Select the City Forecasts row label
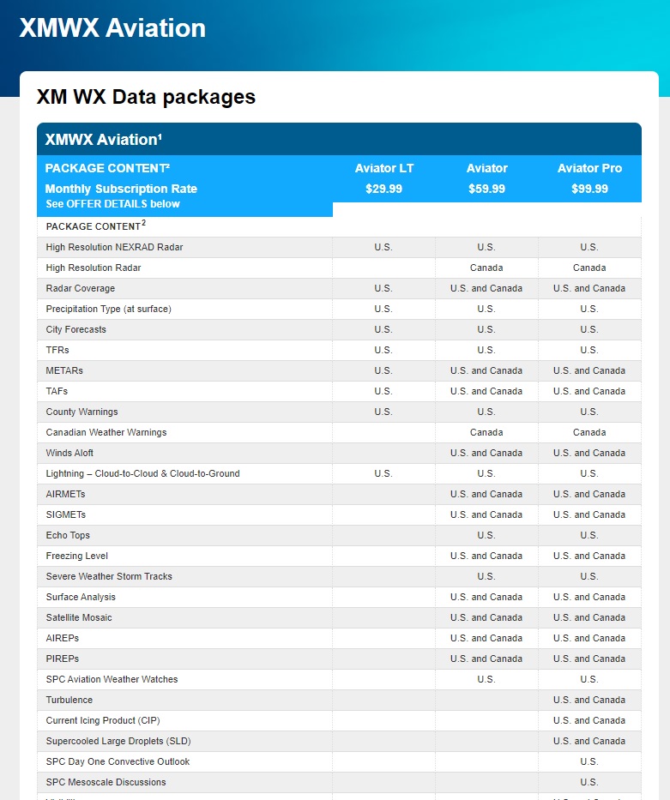 coord(76,329)
